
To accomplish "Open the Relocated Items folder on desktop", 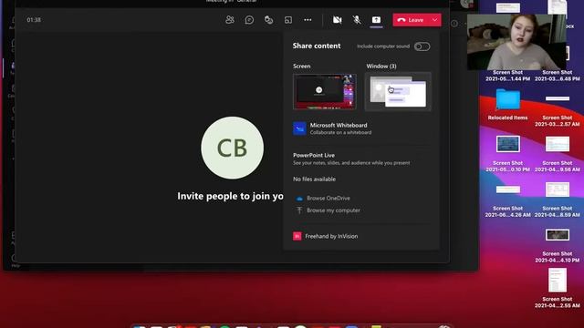I will click(507, 105).
